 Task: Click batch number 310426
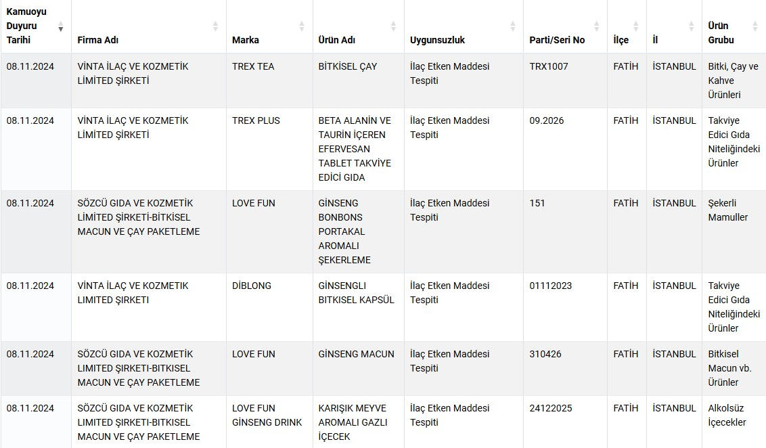(546, 354)
